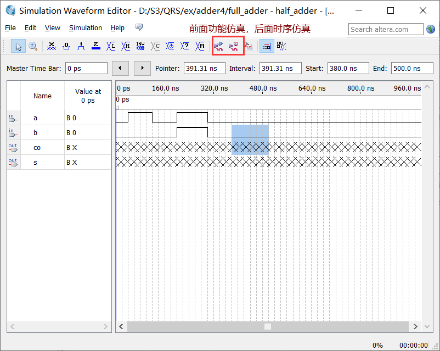Screen dimensions: 440x351
Task: Run timing simulation
Action: tap(233, 46)
